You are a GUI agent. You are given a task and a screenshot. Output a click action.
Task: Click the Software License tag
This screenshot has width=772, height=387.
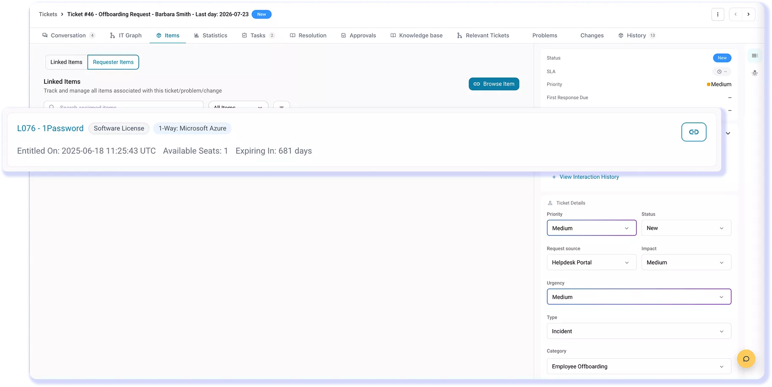click(119, 128)
